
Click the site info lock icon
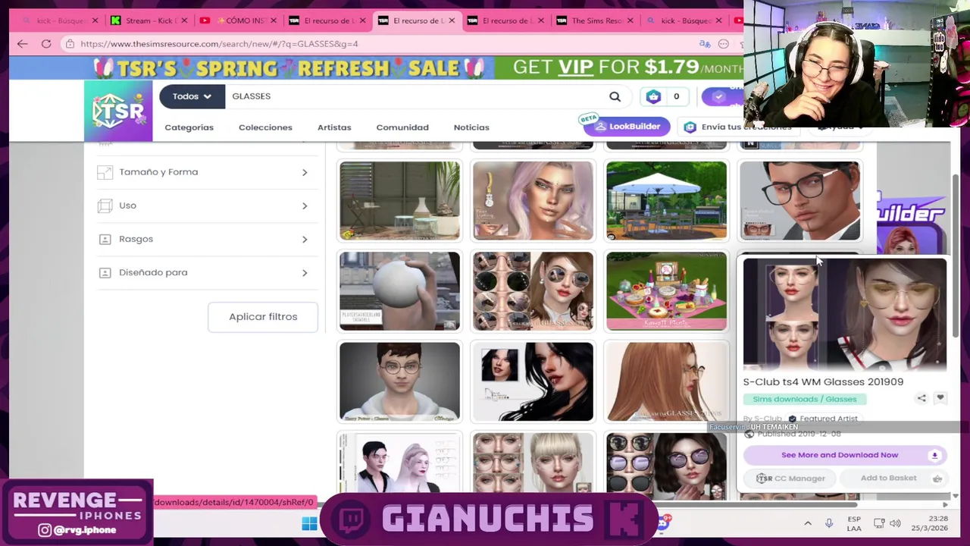point(70,44)
